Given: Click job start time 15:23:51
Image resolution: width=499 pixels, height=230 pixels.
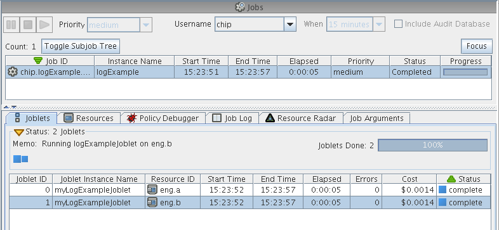Looking at the screenshot, I should (x=201, y=72).
